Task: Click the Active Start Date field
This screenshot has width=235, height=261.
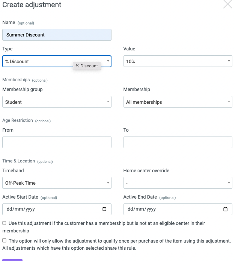Action: 57,209
